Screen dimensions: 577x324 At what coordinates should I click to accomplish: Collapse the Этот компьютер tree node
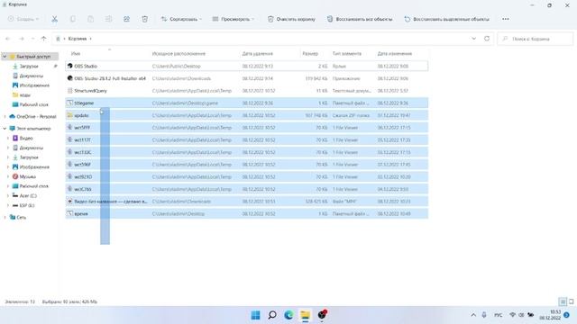(x=5, y=129)
